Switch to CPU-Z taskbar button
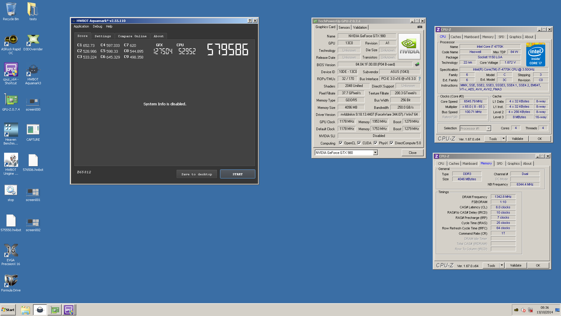Viewport: 561px width, 316px height. tap(69, 310)
